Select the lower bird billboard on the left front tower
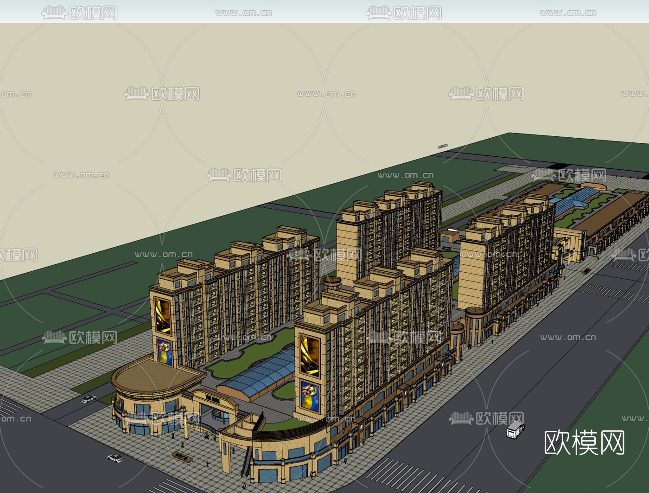Viewport: 649px width, 493px height. pos(164,352)
